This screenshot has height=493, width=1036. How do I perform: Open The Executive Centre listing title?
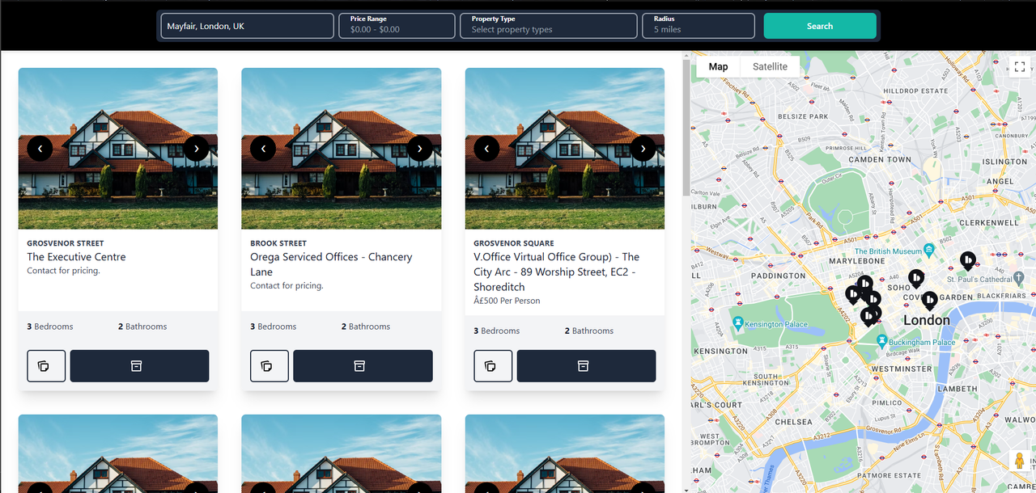pos(76,257)
